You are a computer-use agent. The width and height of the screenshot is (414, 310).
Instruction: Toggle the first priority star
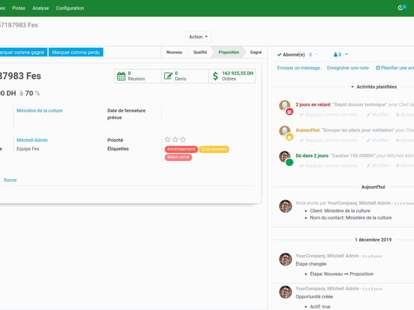[167, 139]
